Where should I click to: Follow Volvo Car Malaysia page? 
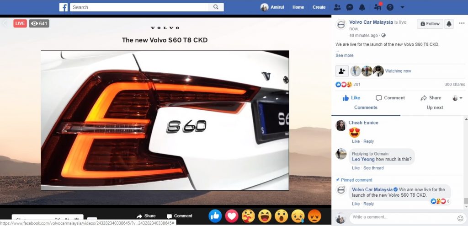click(x=430, y=24)
